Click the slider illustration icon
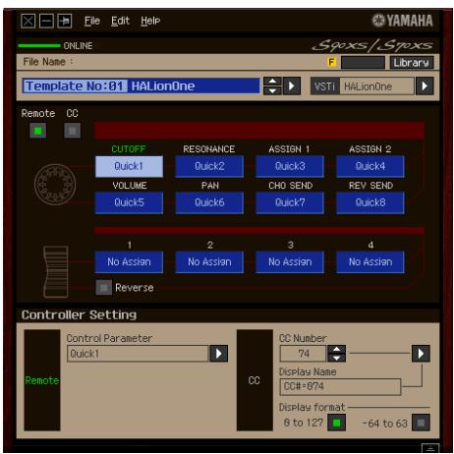 pyautogui.click(x=56, y=272)
